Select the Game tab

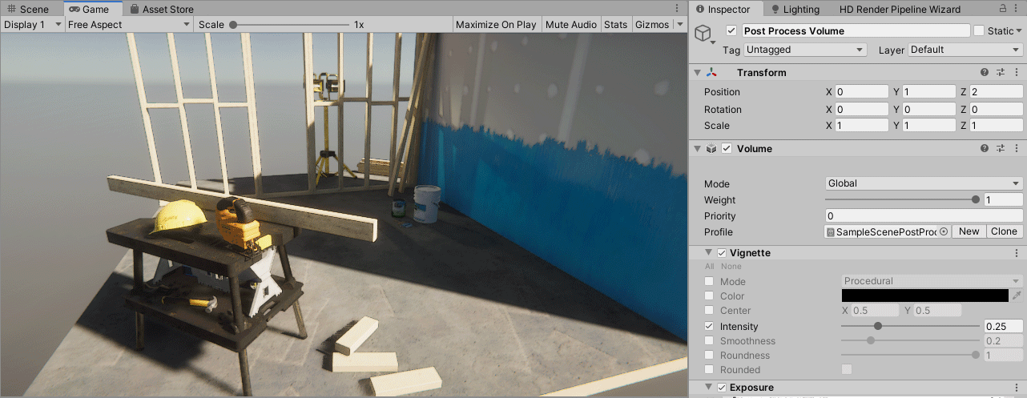tap(89, 10)
